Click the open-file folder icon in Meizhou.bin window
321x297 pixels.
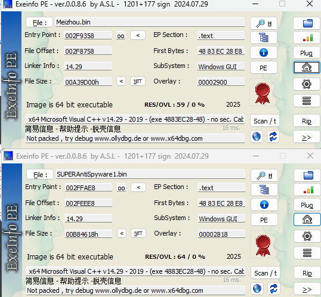(307, 23)
